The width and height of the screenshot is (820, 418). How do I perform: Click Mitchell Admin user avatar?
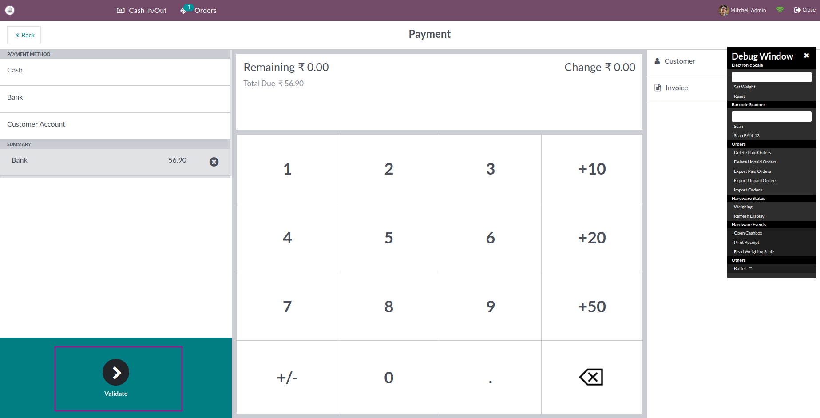click(723, 10)
